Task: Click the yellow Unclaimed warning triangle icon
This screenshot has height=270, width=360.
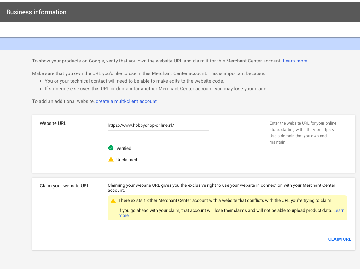Action: coord(111,160)
